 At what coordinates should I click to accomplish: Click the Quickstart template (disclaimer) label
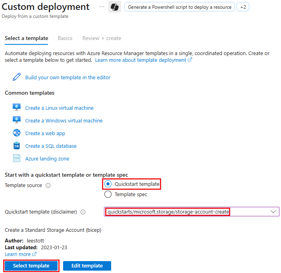point(41,212)
